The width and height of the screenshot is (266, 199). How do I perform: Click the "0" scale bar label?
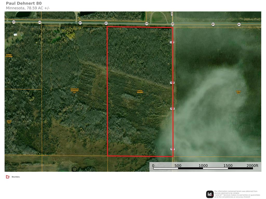tap(153, 166)
